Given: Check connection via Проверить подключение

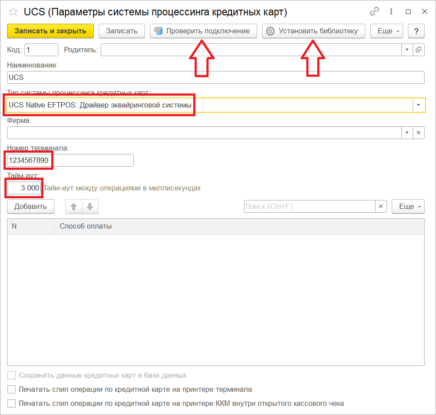Looking at the screenshot, I should pyautogui.click(x=204, y=31).
